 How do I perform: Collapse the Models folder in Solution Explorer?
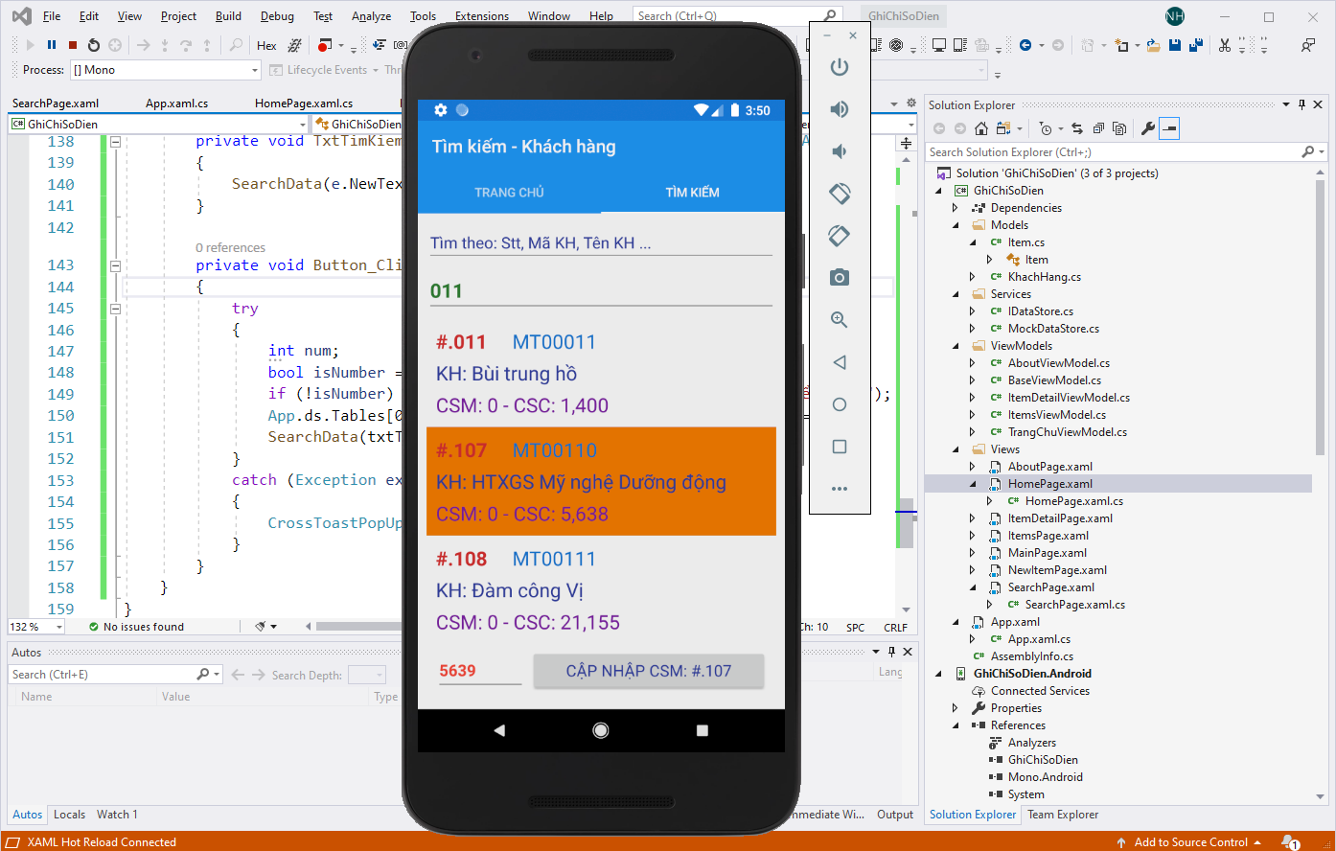[956, 225]
